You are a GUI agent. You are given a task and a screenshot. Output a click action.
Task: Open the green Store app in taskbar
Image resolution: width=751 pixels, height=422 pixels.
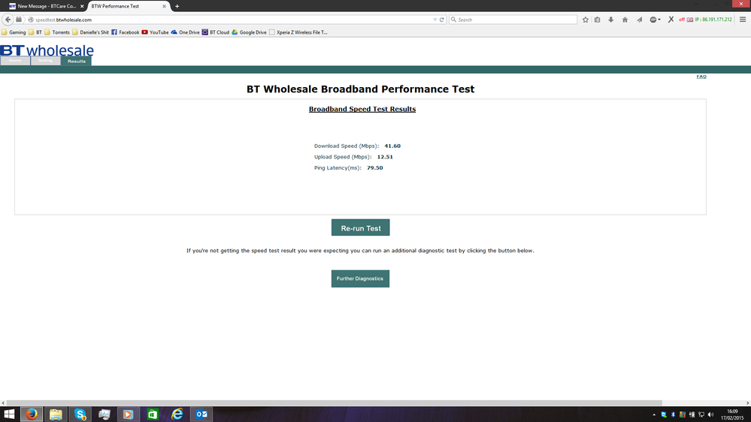(x=153, y=414)
